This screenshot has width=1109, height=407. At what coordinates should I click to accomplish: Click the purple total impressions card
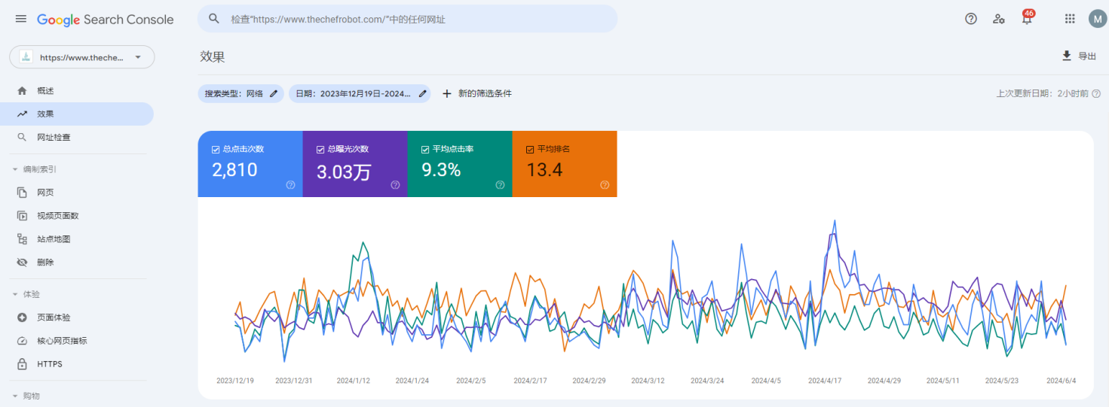[355, 164]
